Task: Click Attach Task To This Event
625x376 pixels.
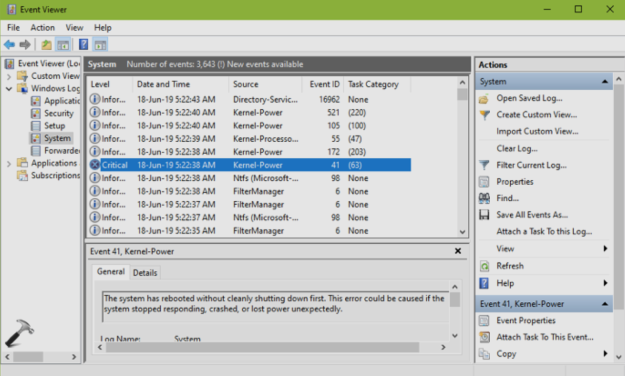Action: [544, 337]
